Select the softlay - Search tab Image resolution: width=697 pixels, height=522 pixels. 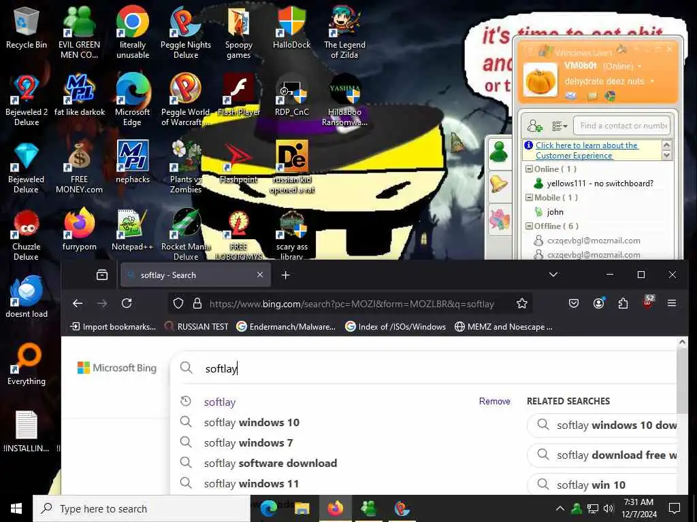tap(195, 275)
